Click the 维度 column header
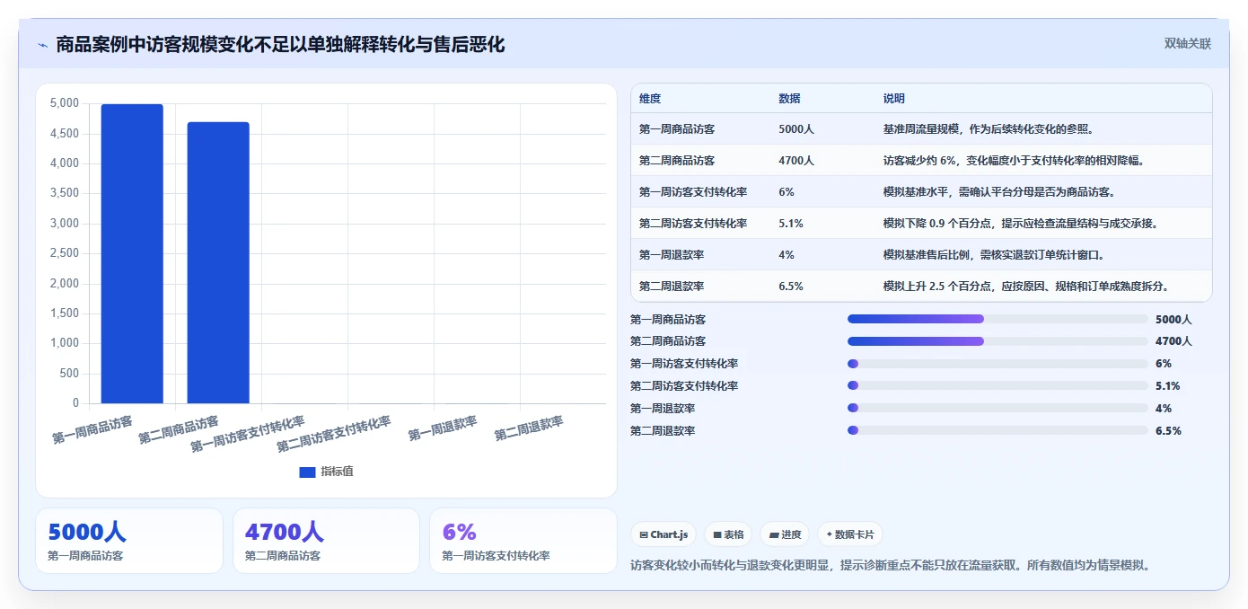Image resolution: width=1248 pixels, height=609 pixels. (650, 99)
